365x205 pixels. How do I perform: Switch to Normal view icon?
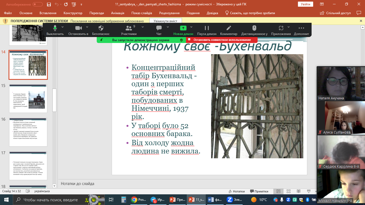point(278,191)
